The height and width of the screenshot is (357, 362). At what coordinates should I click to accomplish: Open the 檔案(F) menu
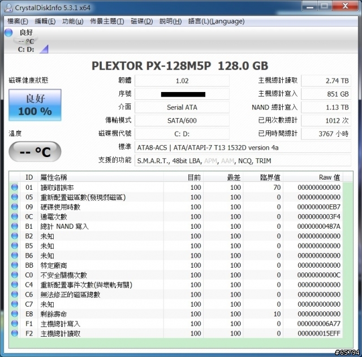click(18, 21)
